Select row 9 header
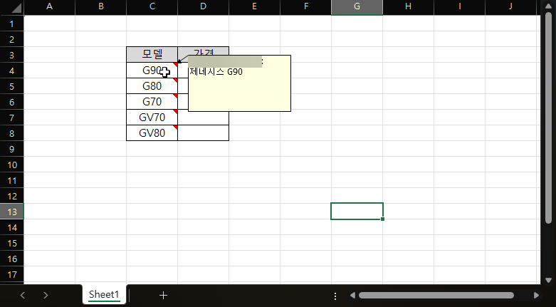Image resolution: width=556 pixels, height=307 pixels. coord(11,149)
